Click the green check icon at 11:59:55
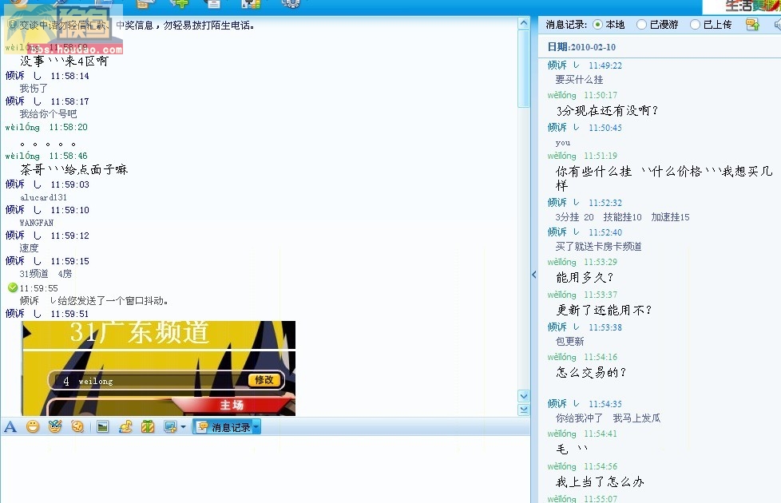 pos(13,288)
